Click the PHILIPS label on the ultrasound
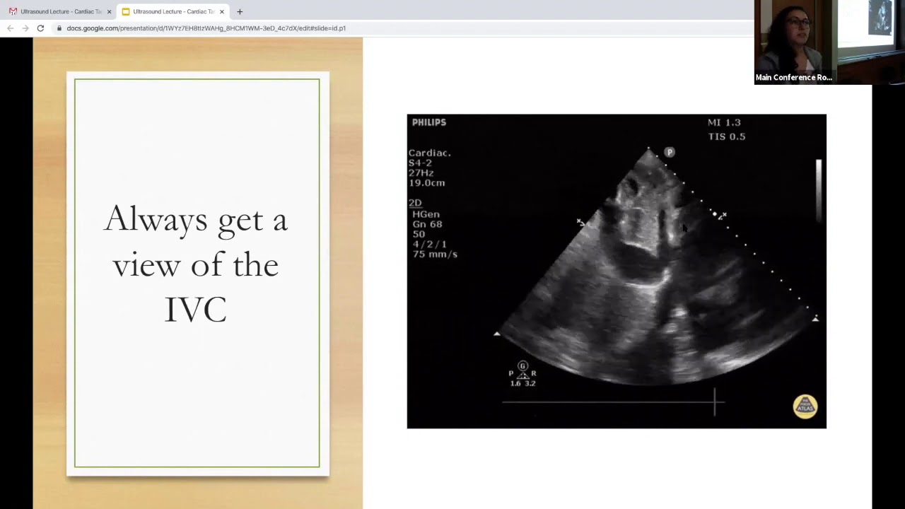This screenshot has width=905, height=509. [429, 122]
